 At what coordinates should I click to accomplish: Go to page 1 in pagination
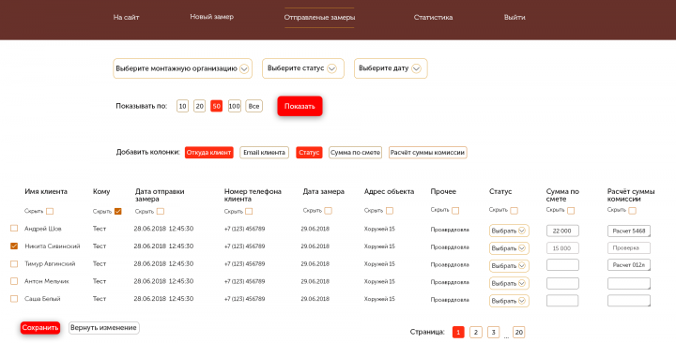[x=458, y=333]
